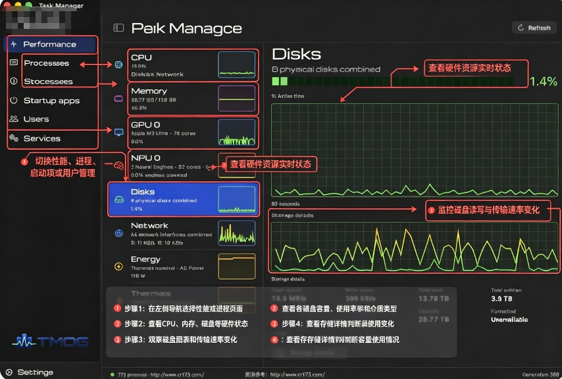Toggle the sidebar panel icon beside the title

(118, 28)
